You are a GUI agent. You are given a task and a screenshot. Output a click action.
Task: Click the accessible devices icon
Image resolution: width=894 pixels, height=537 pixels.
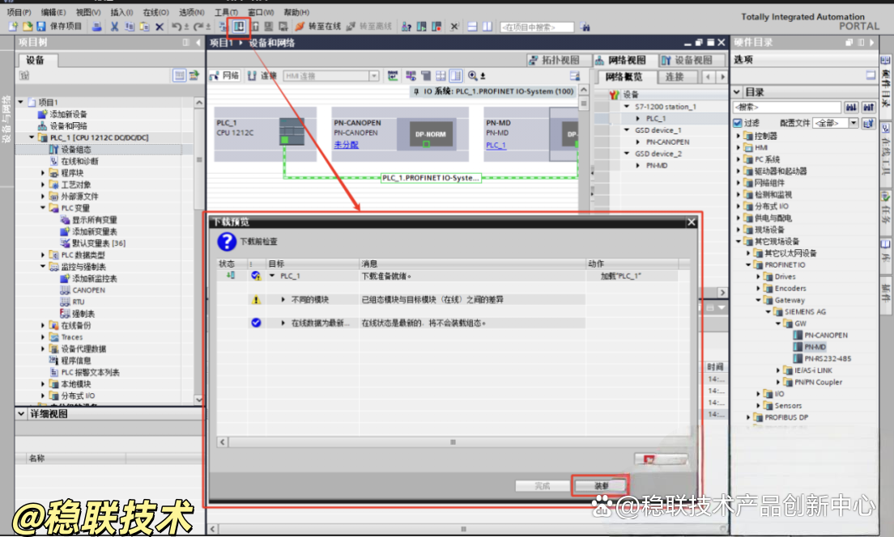(406, 26)
